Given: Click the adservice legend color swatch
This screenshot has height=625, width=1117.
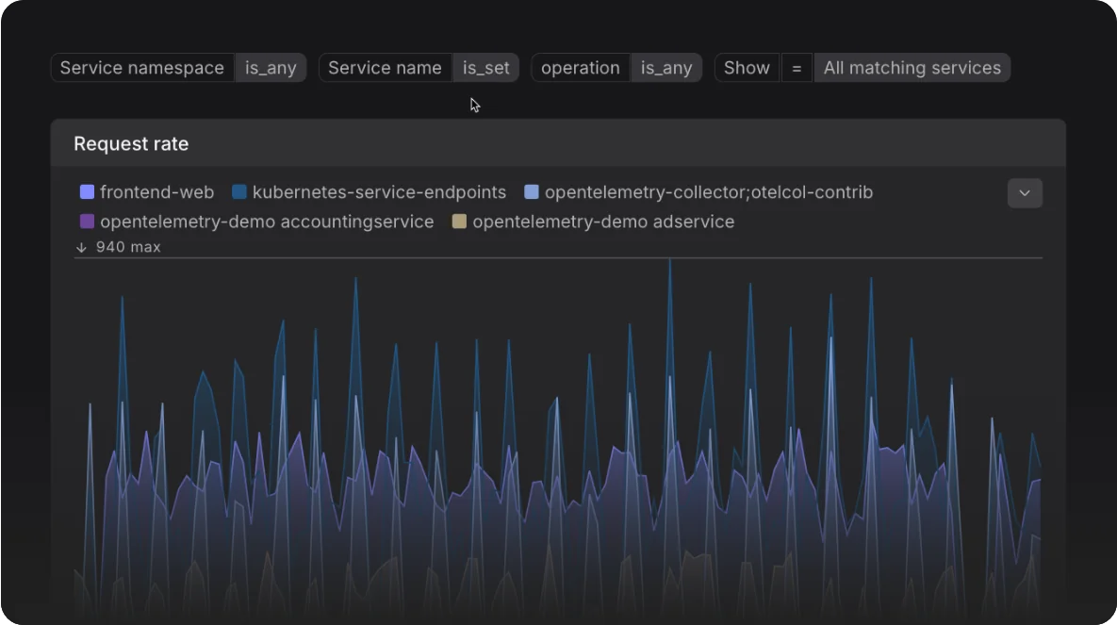Looking at the screenshot, I should pyautogui.click(x=459, y=222).
